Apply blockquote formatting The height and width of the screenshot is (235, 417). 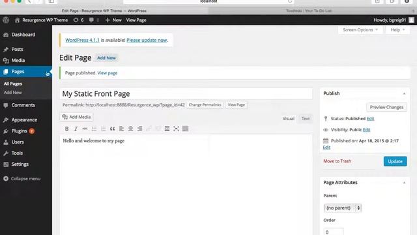(x=112, y=129)
